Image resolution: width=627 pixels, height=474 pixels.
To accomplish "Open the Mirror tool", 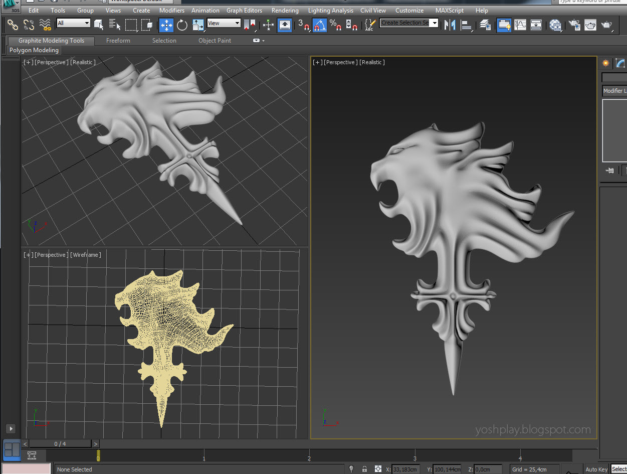I will pyautogui.click(x=450, y=24).
